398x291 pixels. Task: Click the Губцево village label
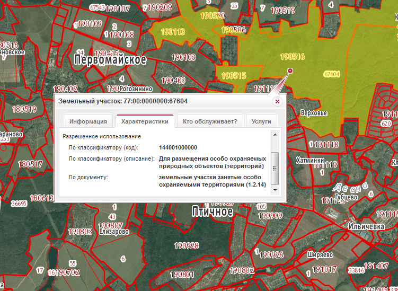tap(346, 197)
